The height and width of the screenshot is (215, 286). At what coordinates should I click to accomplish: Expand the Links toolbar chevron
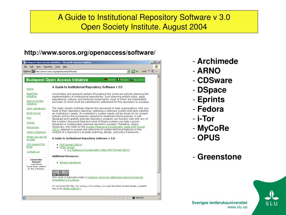pyautogui.click(x=149, y=71)
